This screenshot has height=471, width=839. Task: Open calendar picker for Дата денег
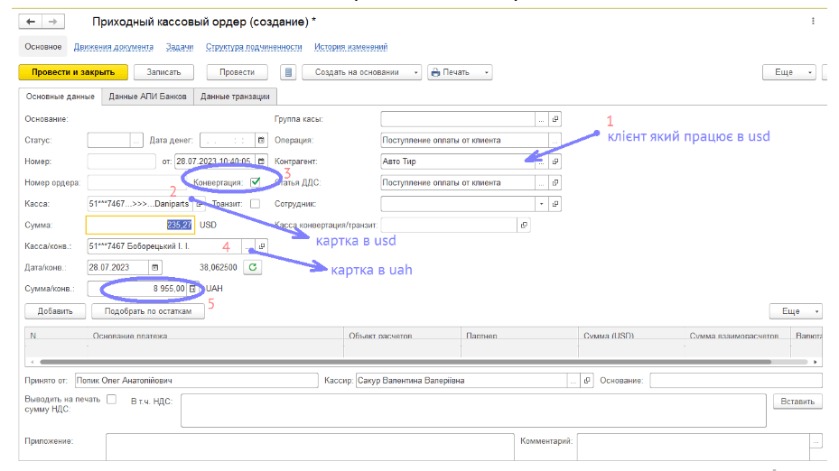pos(261,140)
